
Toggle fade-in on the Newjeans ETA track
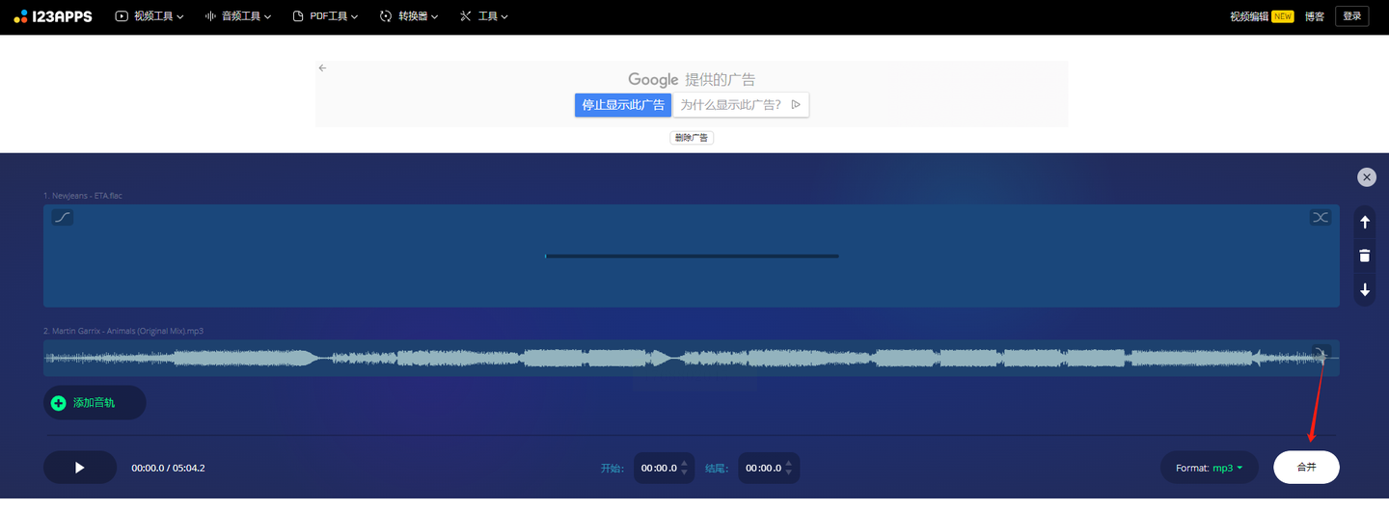(x=63, y=218)
